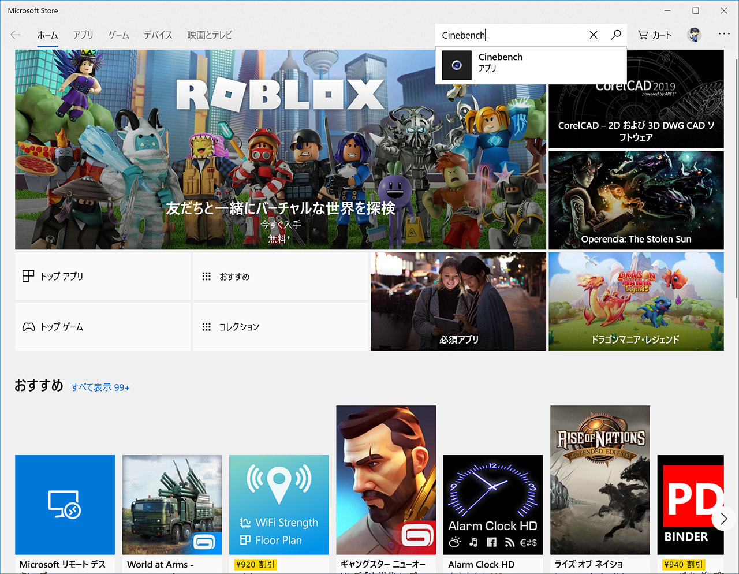Clear the search text with the X icon
This screenshot has height=574, width=739.
pyautogui.click(x=593, y=35)
